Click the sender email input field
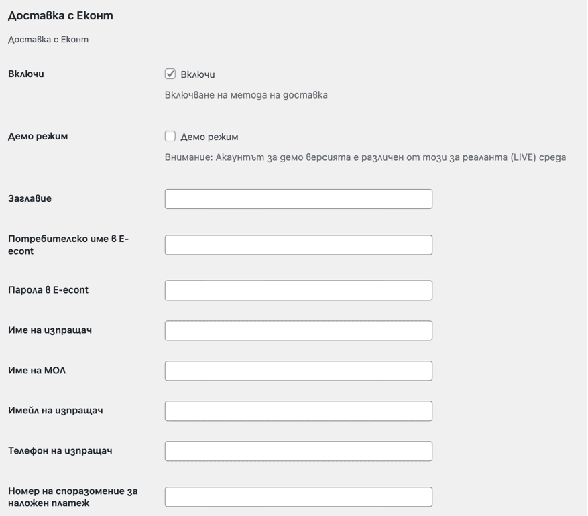The height and width of the screenshot is (516, 588). click(298, 411)
